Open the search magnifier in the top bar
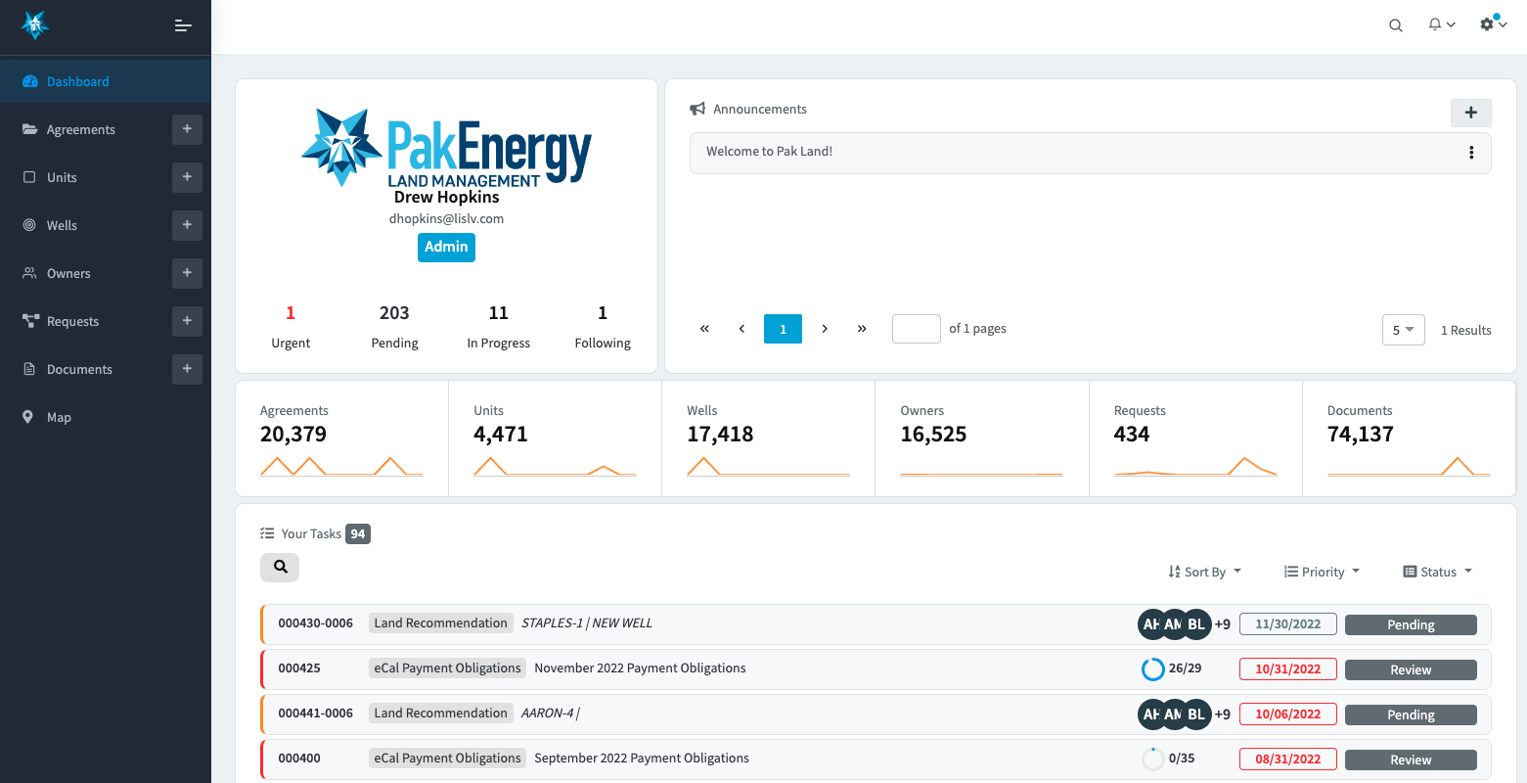This screenshot has height=783, width=1527. click(x=1396, y=25)
